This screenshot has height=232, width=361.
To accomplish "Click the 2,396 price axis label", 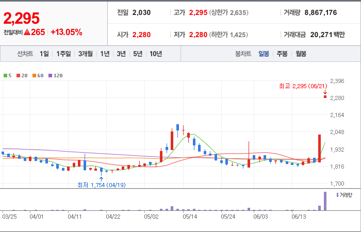I will pyautogui.click(x=337, y=81).
